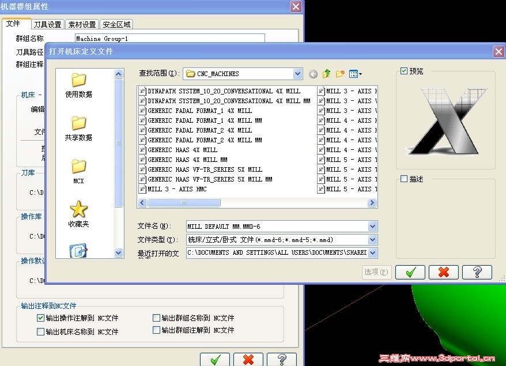506x366 pixels.
Task: Switch to the 素材设置 tab
Action: pyautogui.click(x=82, y=25)
